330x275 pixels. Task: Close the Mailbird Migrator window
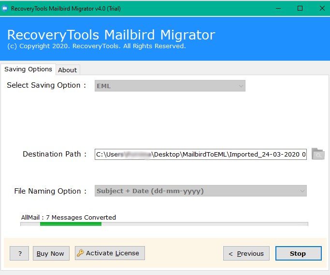click(322, 8)
